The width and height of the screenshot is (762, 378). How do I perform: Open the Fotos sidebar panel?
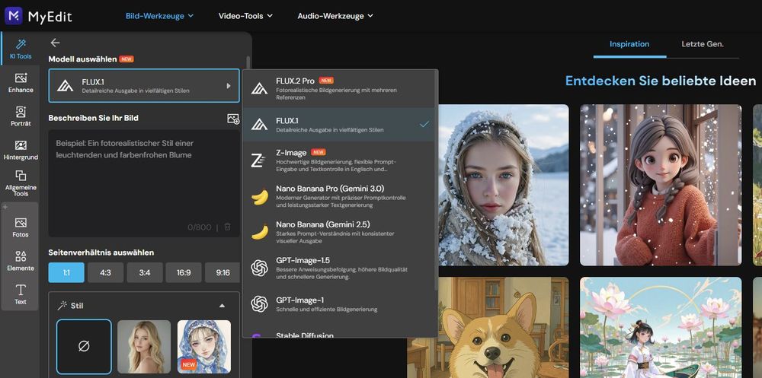21,227
